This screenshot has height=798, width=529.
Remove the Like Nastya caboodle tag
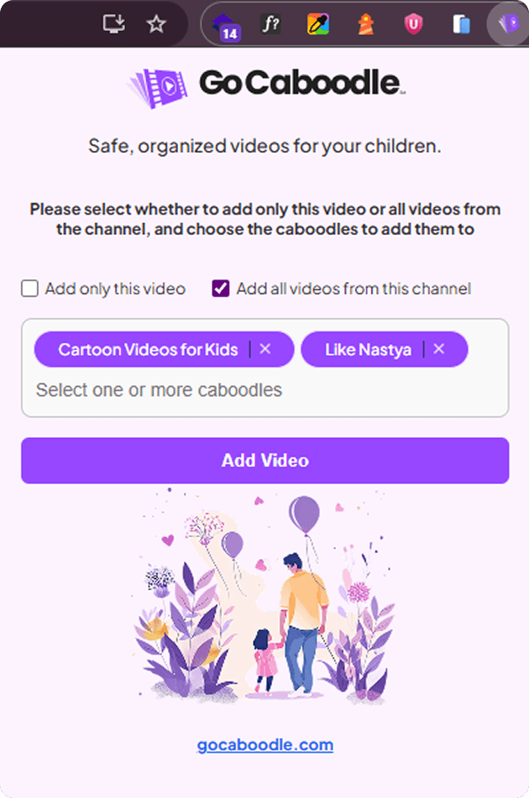click(438, 349)
